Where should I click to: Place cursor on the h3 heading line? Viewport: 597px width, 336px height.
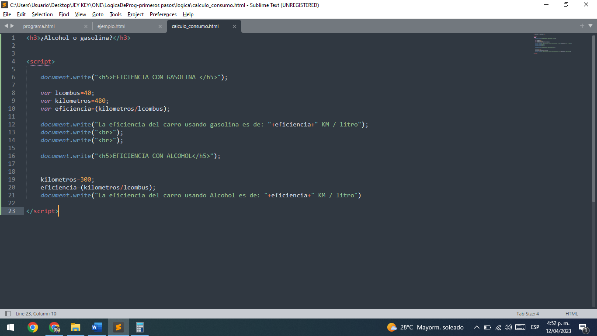pyautogui.click(x=78, y=38)
